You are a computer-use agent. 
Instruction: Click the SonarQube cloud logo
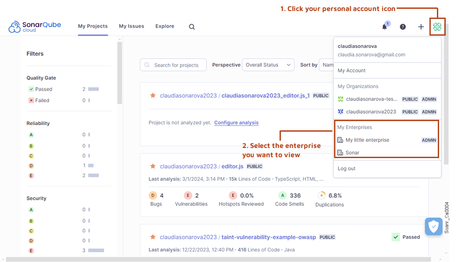[35, 26]
